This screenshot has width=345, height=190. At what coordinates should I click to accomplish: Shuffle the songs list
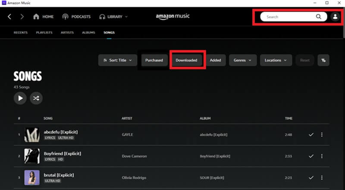tap(36, 98)
